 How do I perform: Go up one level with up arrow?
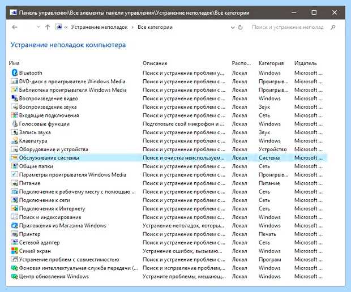tap(48, 27)
